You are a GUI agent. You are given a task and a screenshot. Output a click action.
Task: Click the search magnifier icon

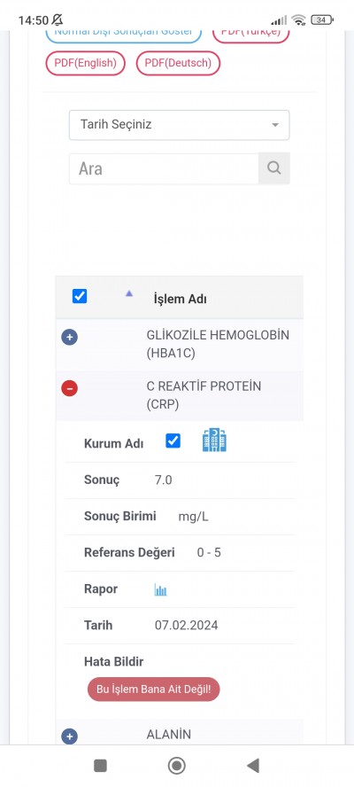pos(273,168)
